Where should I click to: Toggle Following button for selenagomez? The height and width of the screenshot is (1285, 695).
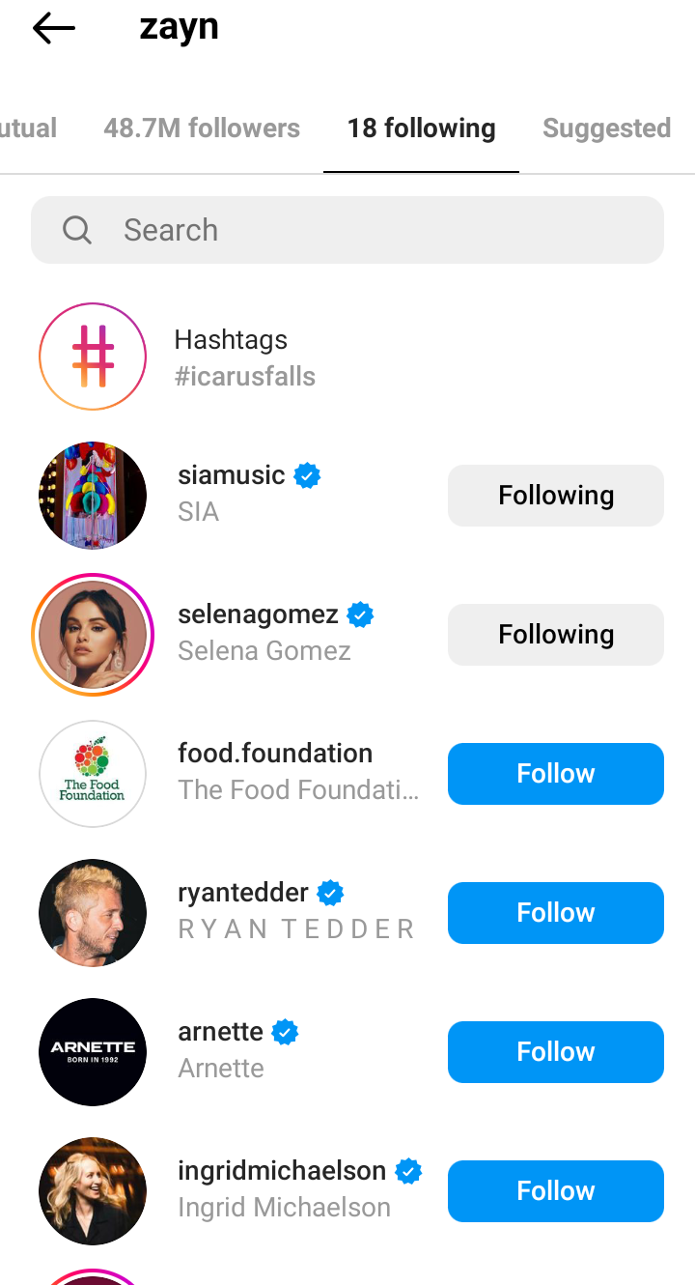point(555,635)
